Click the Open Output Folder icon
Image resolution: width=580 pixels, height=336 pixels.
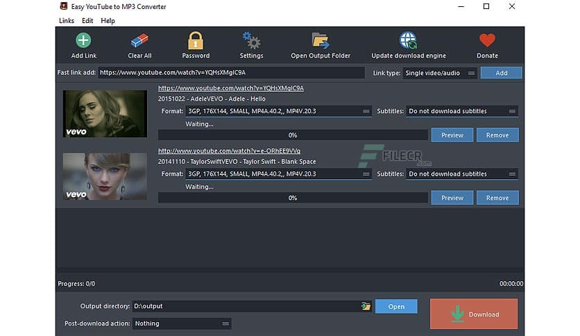321,40
